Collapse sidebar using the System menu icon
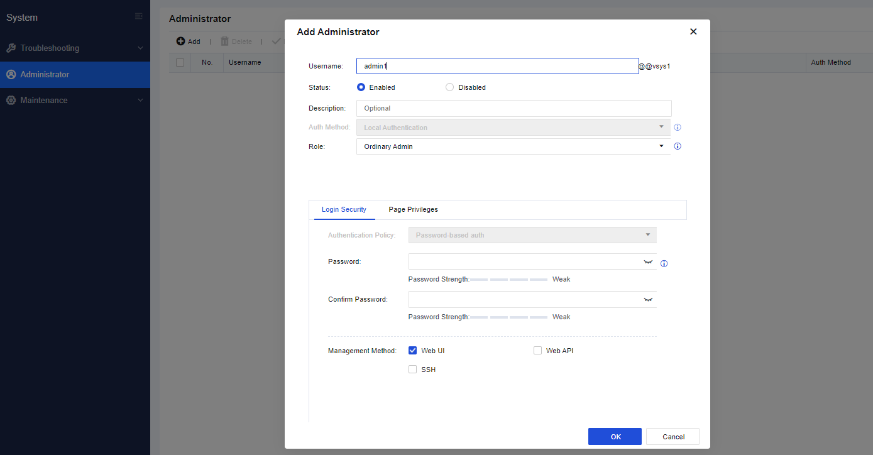 [139, 17]
